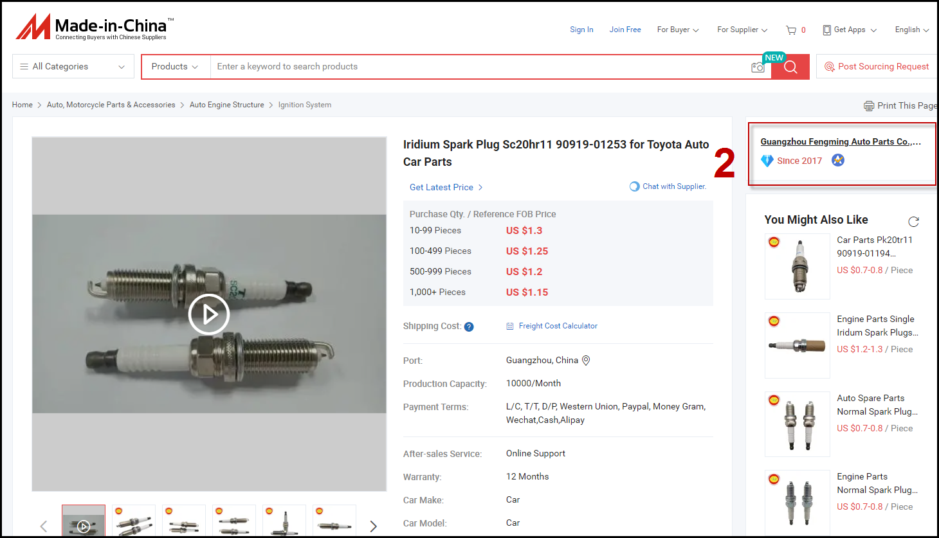Select the fifth product thumbnail in gallery
The width and height of the screenshot is (939, 538).
284,521
